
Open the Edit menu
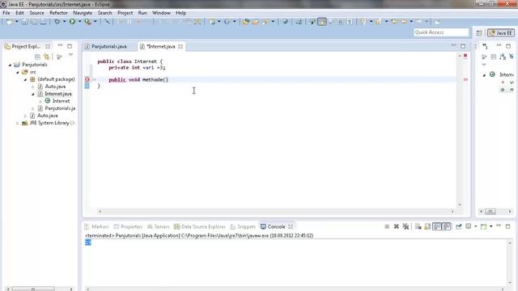[19, 13]
